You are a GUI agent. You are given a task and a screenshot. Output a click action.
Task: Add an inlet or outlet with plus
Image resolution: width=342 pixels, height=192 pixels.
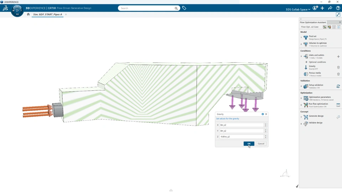pos(338,57)
